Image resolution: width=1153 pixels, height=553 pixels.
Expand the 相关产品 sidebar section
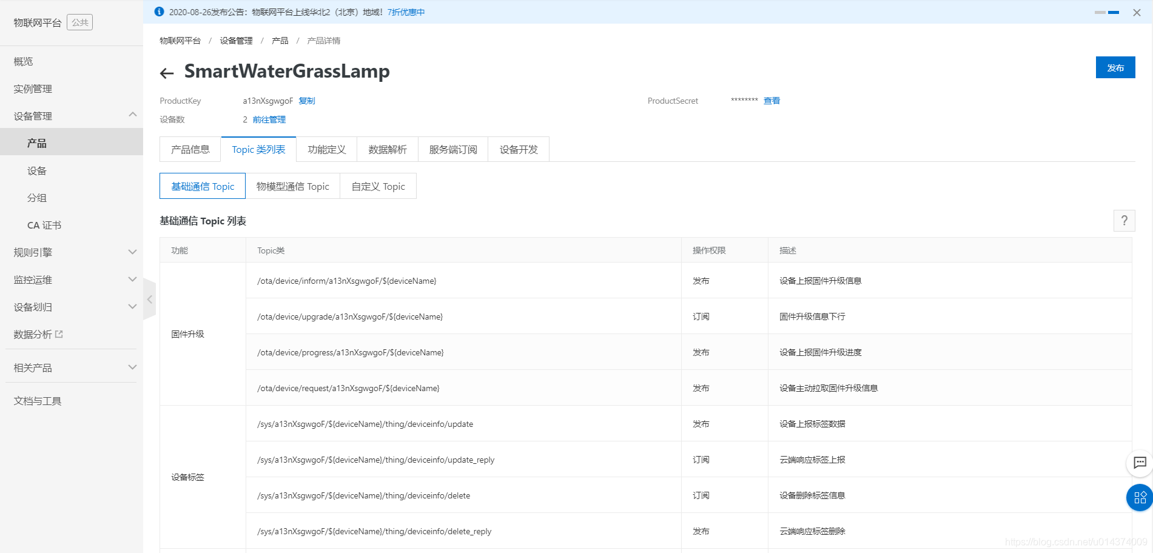click(x=132, y=367)
